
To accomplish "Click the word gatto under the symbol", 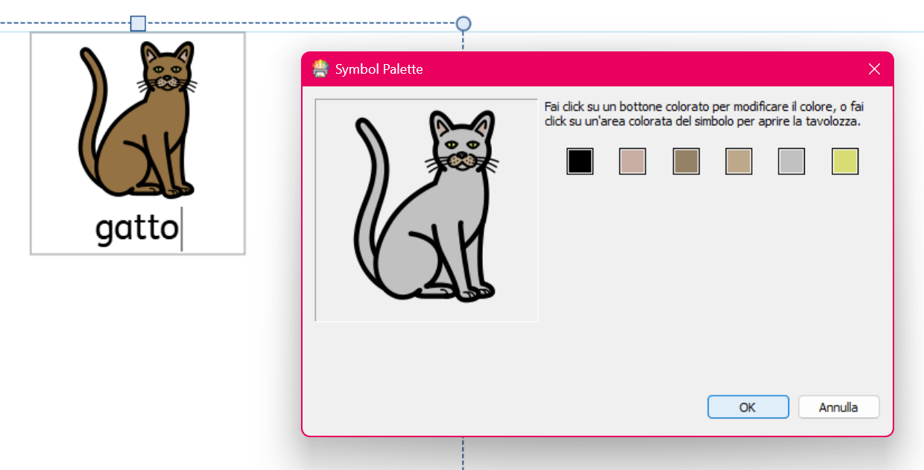I will tap(138, 229).
